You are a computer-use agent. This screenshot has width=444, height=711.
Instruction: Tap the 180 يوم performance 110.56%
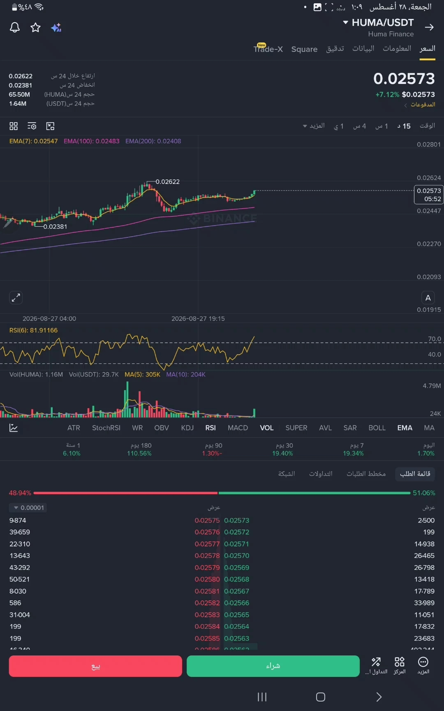point(139,449)
